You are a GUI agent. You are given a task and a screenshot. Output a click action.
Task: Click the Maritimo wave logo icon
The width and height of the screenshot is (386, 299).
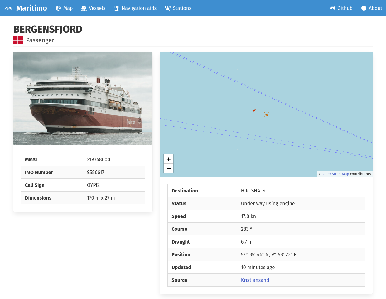pyautogui.click(x=7, y=8)
